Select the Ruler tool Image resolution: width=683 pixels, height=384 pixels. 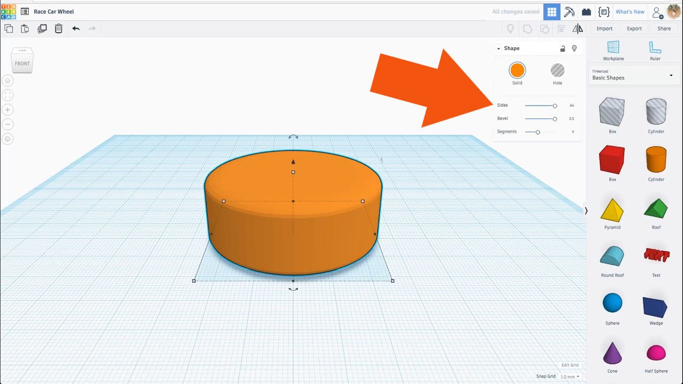[655, 51]
